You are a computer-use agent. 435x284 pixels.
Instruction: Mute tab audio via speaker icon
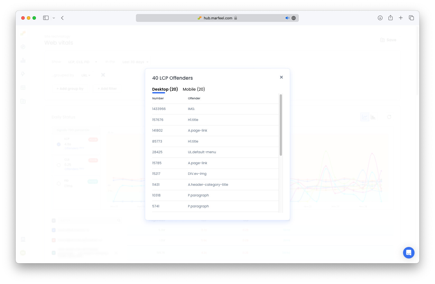click(x=287, y=18)
